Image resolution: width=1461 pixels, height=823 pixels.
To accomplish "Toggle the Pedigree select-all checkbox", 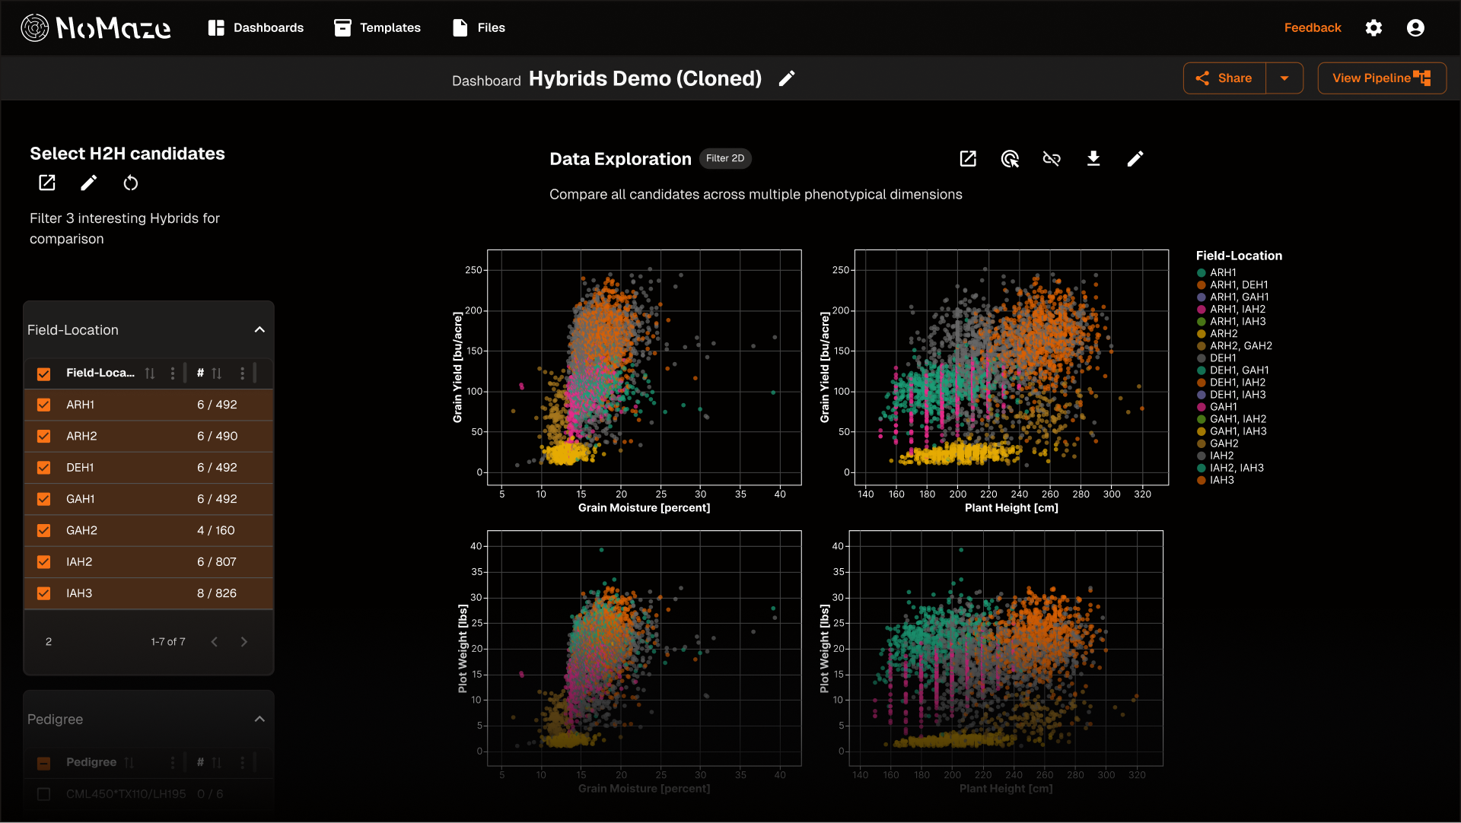I will 43,763.
